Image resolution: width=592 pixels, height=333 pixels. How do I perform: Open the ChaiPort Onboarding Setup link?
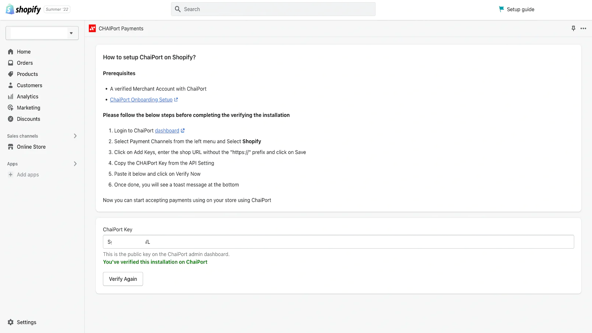(x=141, y=100)
